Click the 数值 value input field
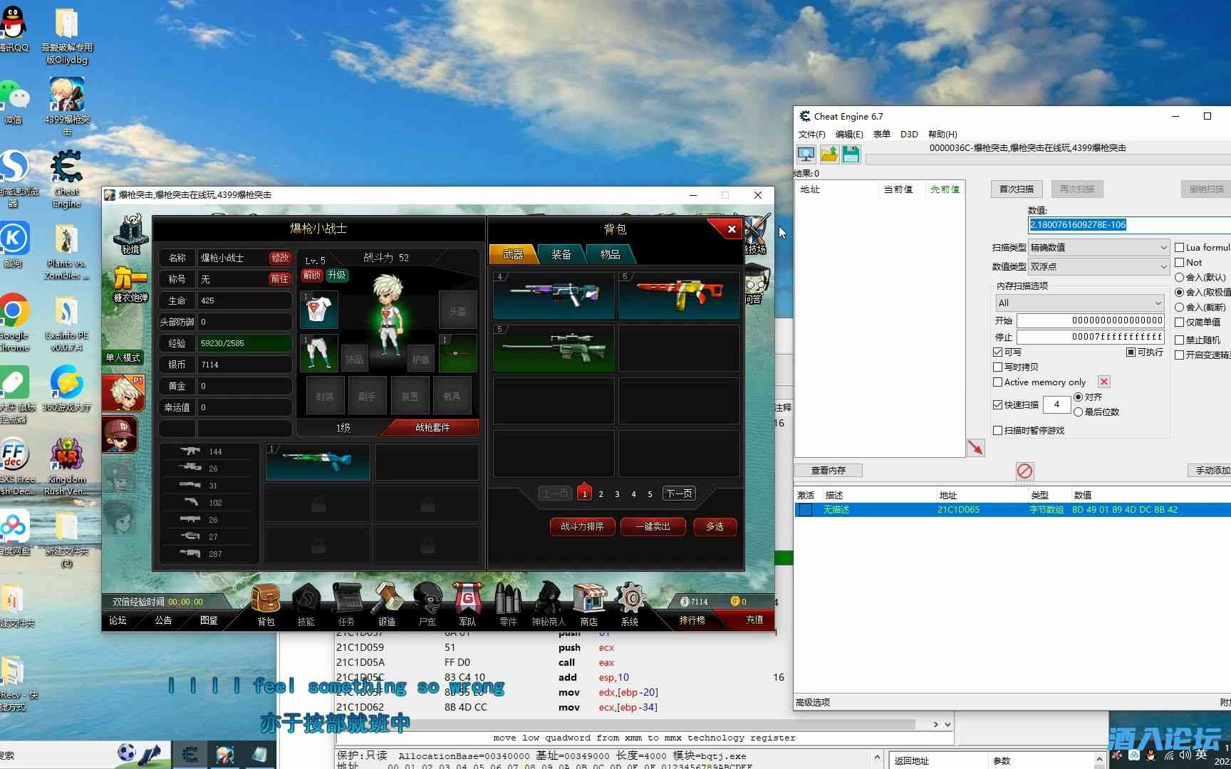Viewport: 1231px width, 769px height. (1129, 224)
